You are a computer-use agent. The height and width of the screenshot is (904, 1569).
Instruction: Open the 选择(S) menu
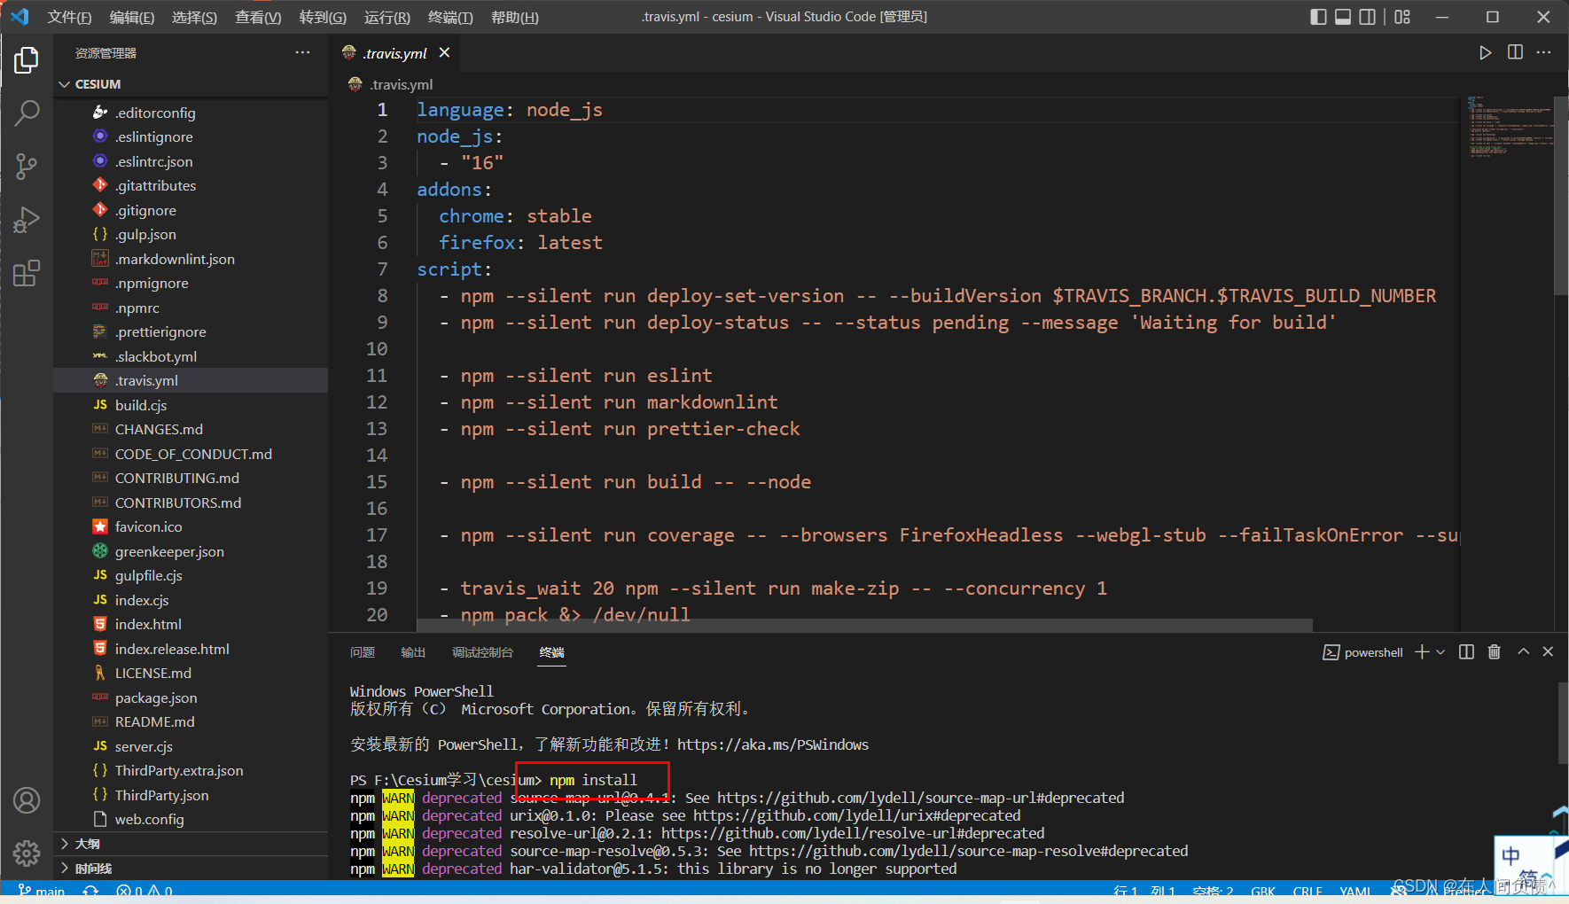pos(194,18)
